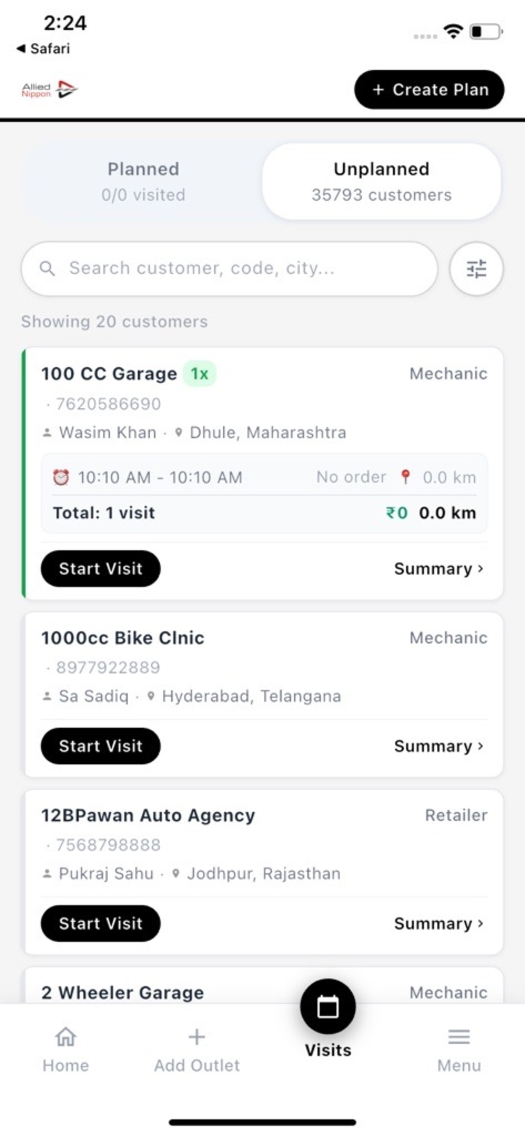Expand Summary for 1000cc Bike Clnic
525x1136 pixels.
[438, 746]
